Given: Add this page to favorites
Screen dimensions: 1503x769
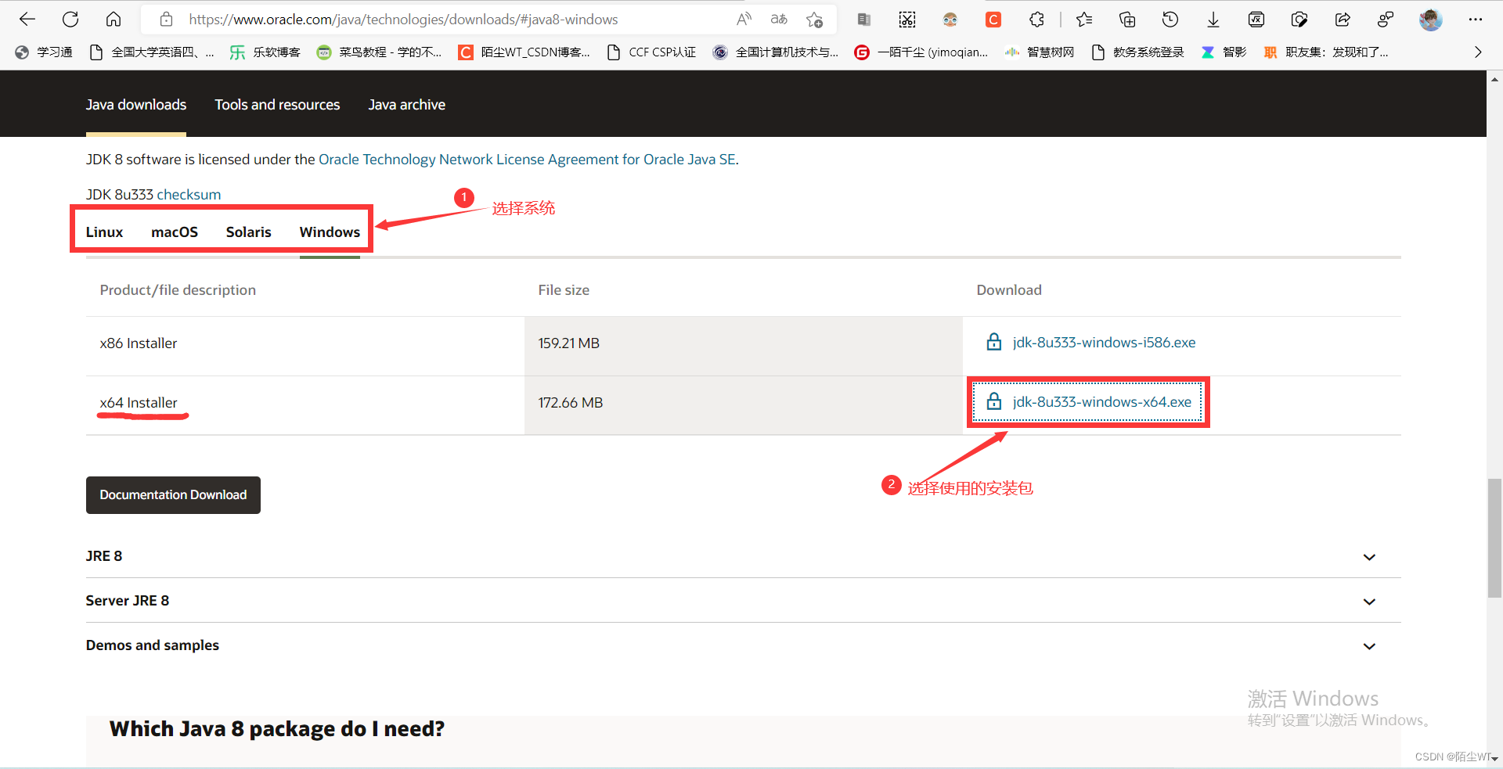Looking at the screenshot, I should click(x=815, y=20).
